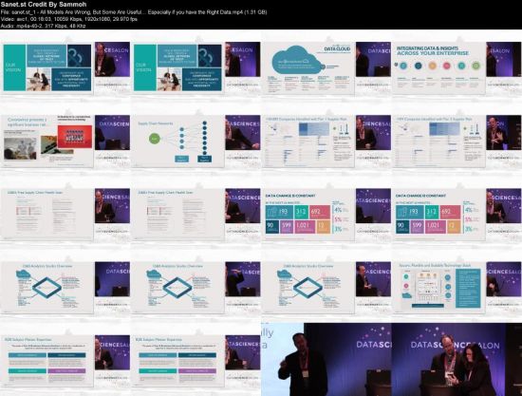This screenshot has height=396, width=522.
Task: Click the cloud graphic on Data Cloud slide
Action: point(296,61)
